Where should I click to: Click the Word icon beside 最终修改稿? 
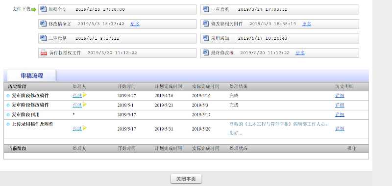tap(206, 53)
